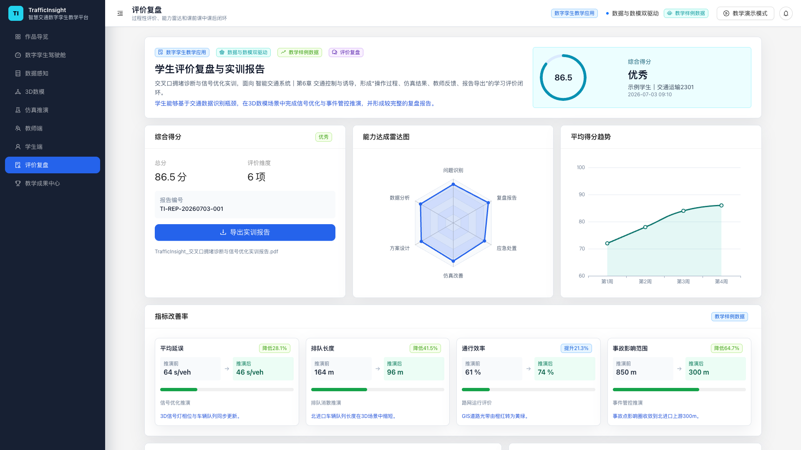Open notifications via the bell icon

(786, 13)
